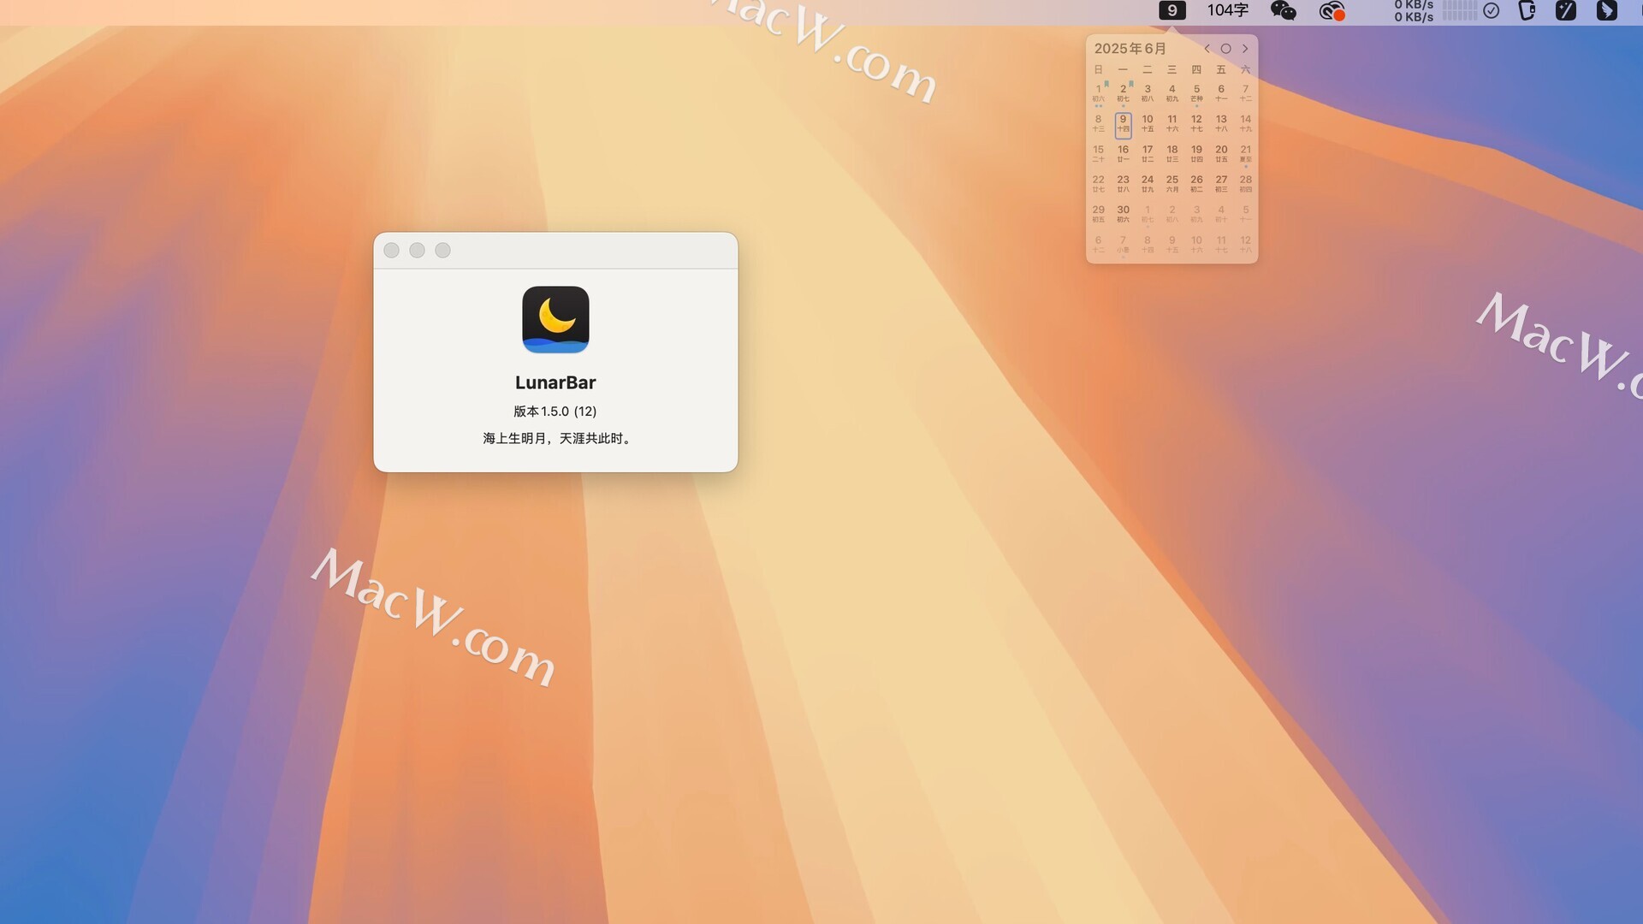The width and height of the screenshot is (1643, 924).
Task: Select date 22 廿七 in the calendar
Action: [1099, 184]
